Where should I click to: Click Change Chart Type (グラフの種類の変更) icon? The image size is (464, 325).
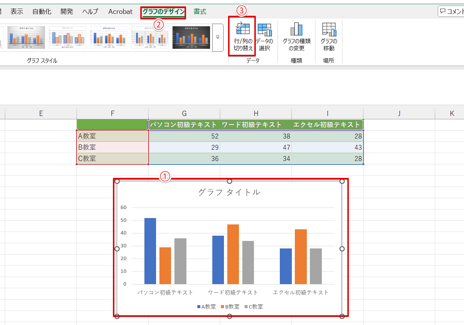tap(296, 29)
